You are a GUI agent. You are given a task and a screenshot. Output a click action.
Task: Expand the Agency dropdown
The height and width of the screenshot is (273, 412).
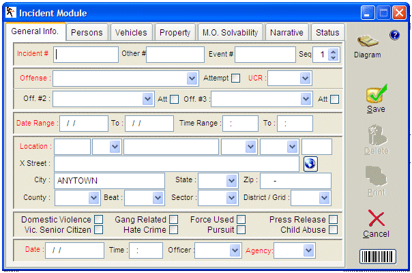308,250
